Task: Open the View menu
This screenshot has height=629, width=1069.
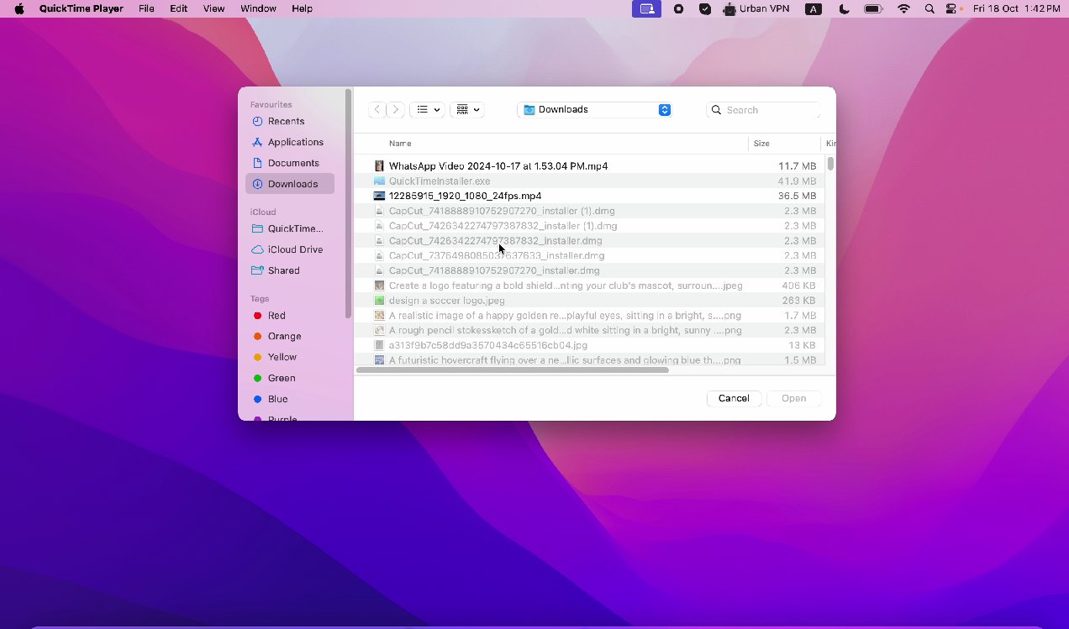Action: pos(214,8)
